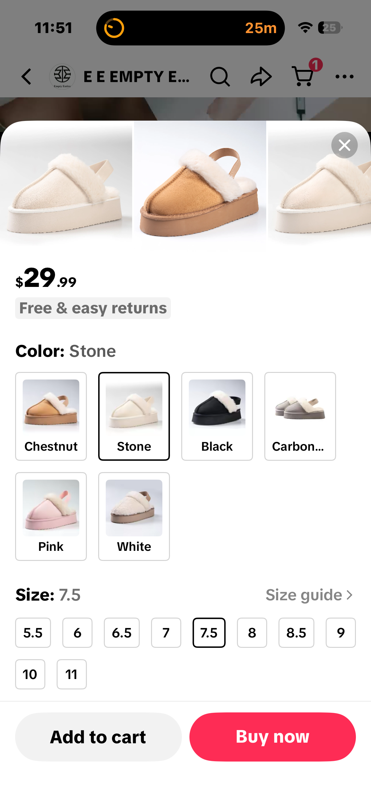Screen dimensions: 371x805
Task: View the chestnut slipper preview image
Action: tap(200, 184)
